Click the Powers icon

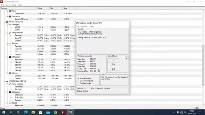[10, 43]
